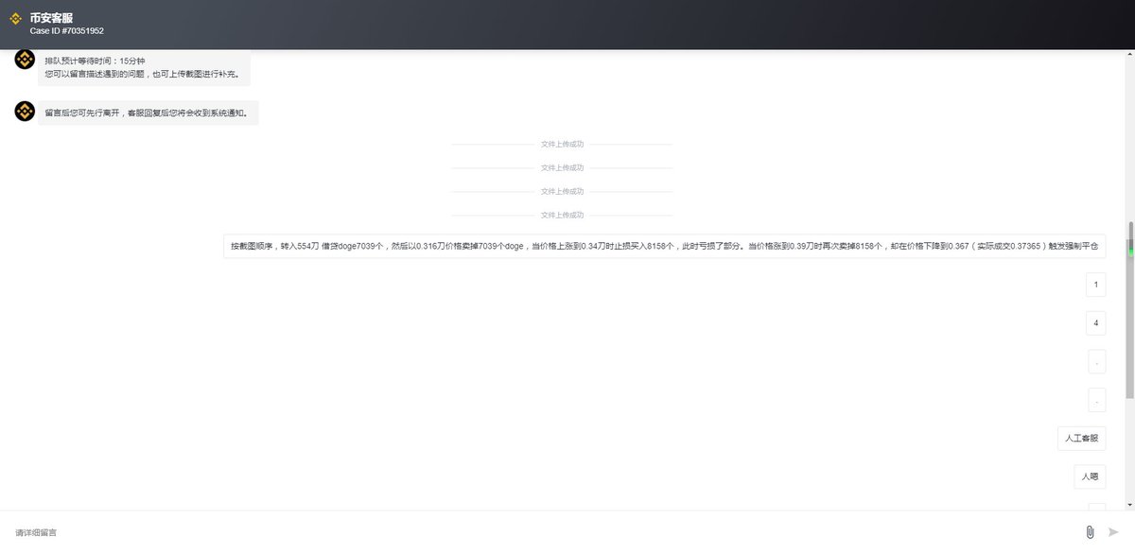Click the queue wait time message bubble
The image size is (1135, 554).
coord(145,67)
